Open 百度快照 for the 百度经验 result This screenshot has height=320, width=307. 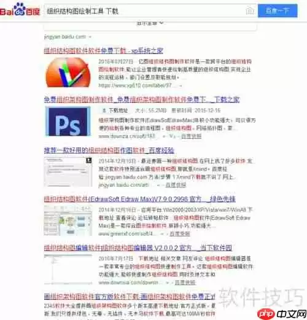(176, 185)
